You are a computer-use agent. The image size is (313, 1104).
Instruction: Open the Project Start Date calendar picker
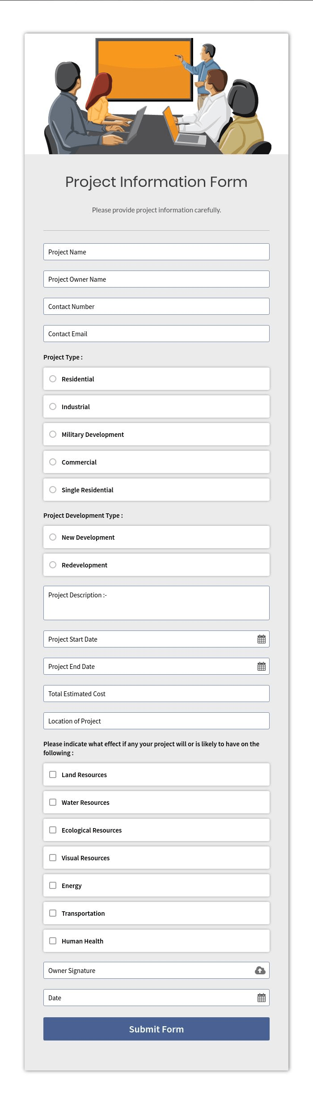pyautogui.click(x=262, y=639)
